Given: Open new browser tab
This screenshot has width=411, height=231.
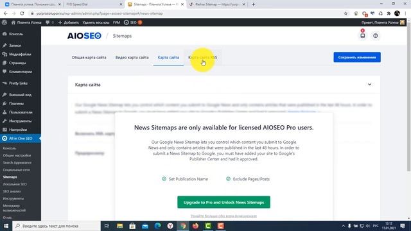Looking at the screenshot, I should tap(253, 4).
